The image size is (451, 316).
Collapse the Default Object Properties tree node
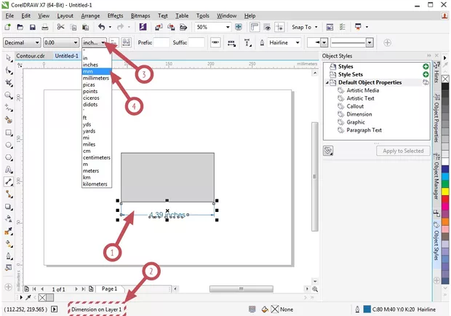(327, 82)
